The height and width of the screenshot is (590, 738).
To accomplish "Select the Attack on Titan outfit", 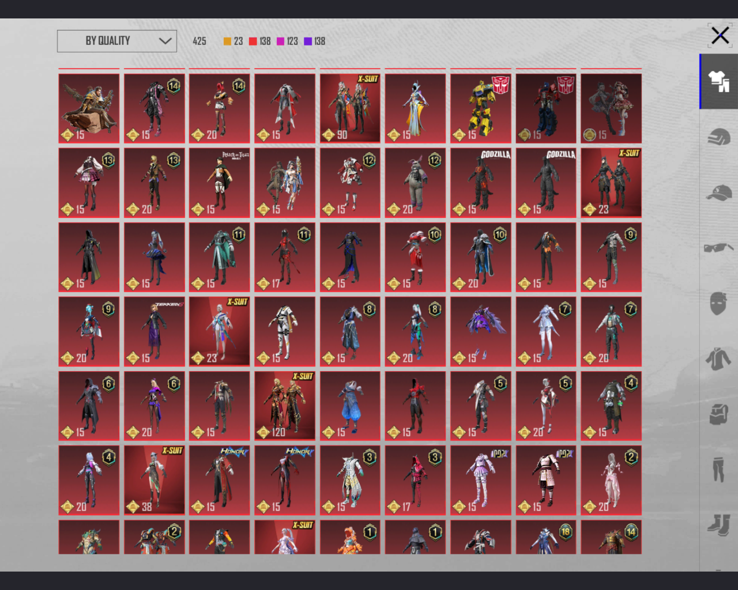I will coord(220,183).
